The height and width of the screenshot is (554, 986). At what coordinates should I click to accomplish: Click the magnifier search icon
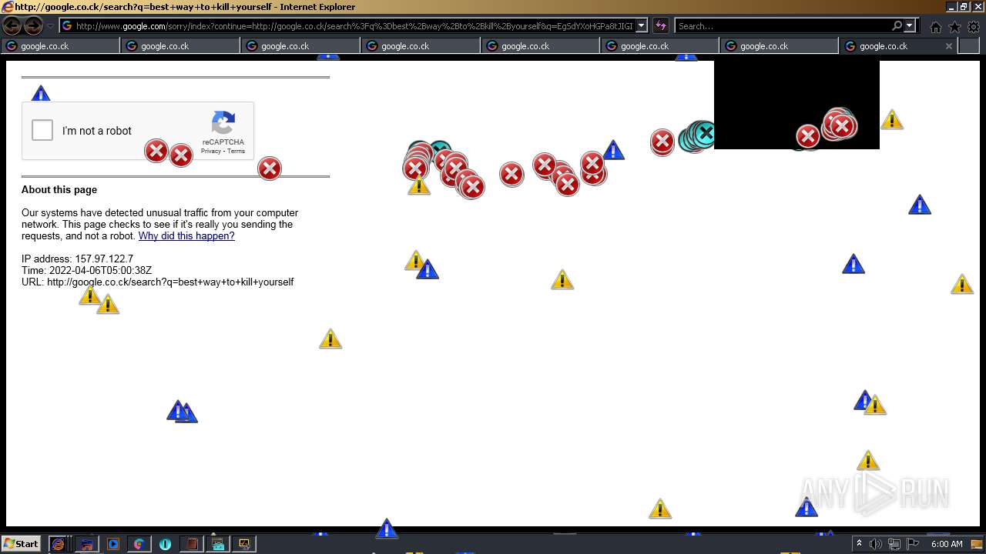click(897, 26)
